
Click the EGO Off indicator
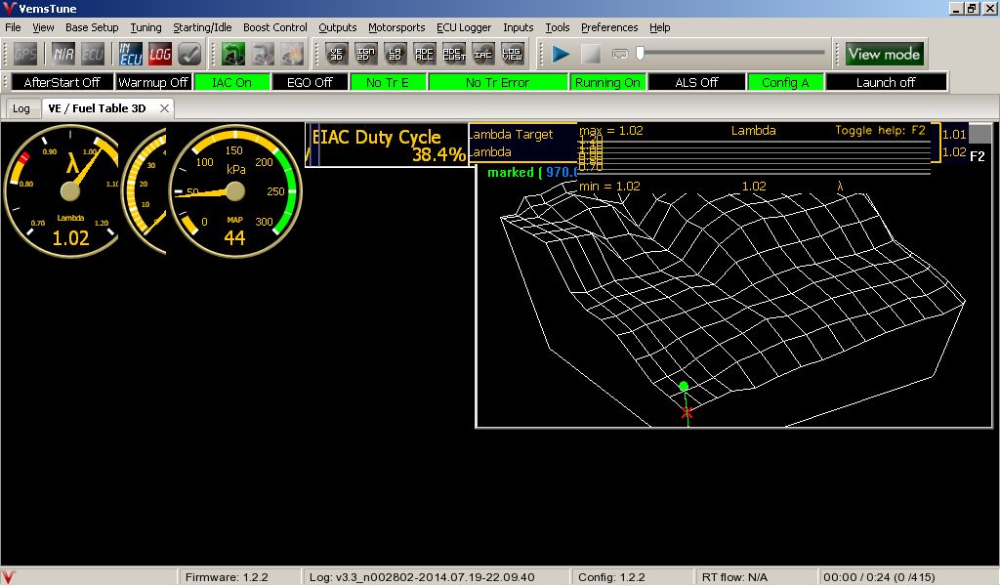pyautogui.click(x=310, y=82)
